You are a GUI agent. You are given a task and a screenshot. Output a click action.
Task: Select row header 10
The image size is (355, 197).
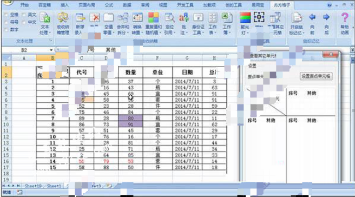(x=6, y=124)
